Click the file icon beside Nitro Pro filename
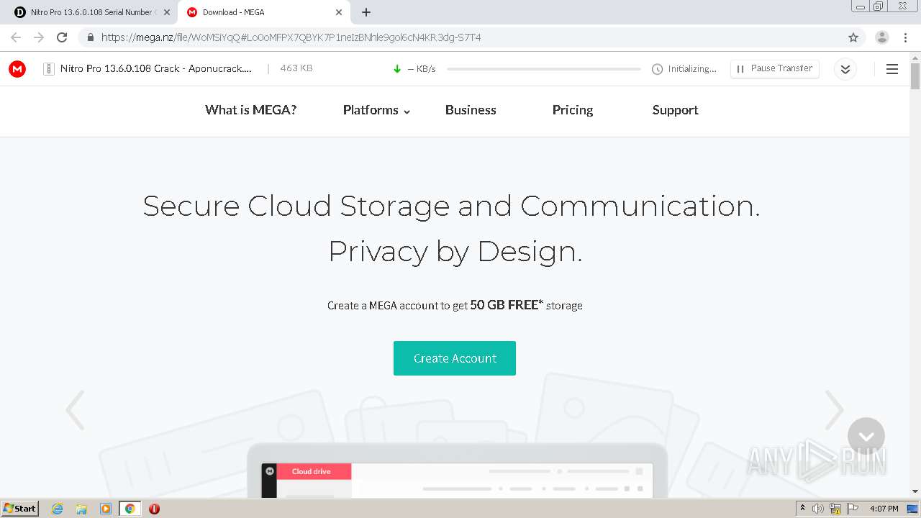Screen dimensions: 921x518 tap(49, 69)
